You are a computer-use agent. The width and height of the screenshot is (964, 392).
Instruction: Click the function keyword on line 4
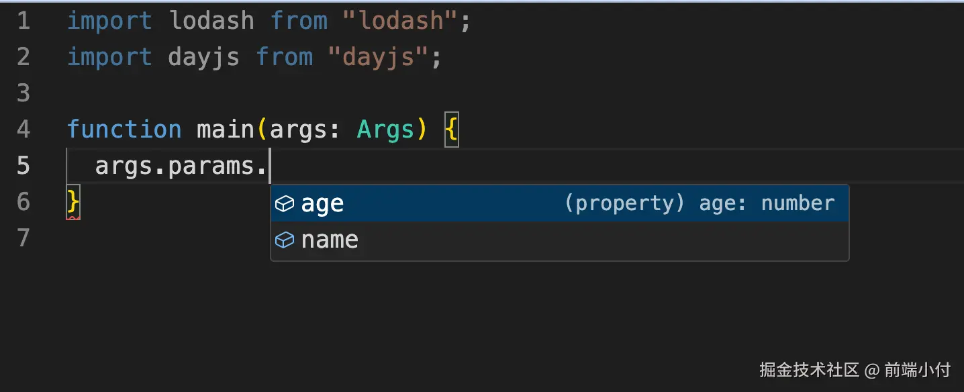[124, 130]
